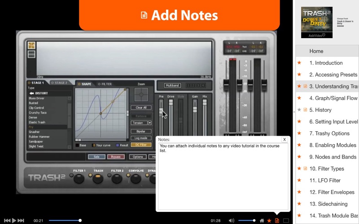Click the FILTER 2 module knob
Screen dimensions: 359x224
[117, 179]
